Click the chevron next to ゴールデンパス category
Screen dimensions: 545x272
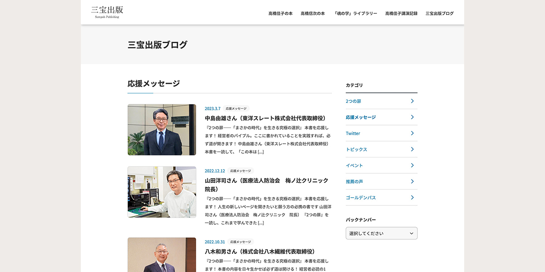coord(412,198)
